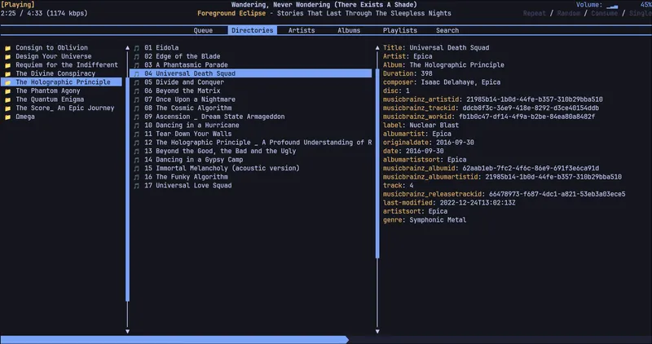Click the Wandering, Never Wondering song title
The image size is (652, 344).
coord(324,5)
